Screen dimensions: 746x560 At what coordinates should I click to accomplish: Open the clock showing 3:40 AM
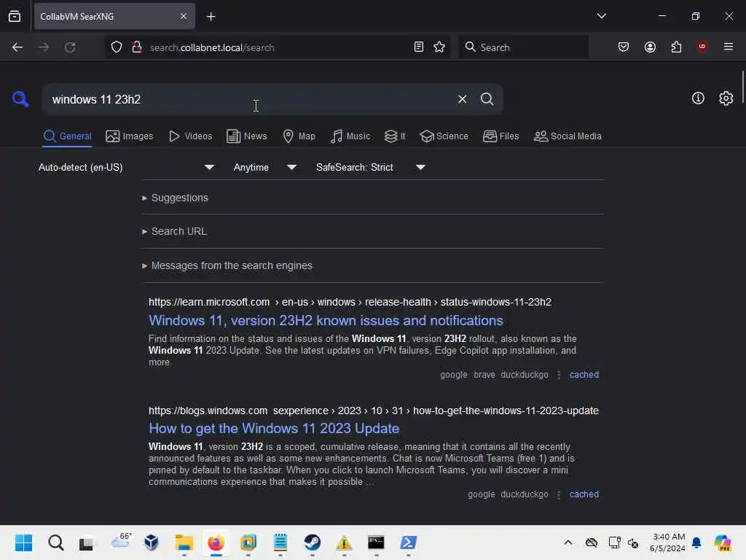click(668, 542)
